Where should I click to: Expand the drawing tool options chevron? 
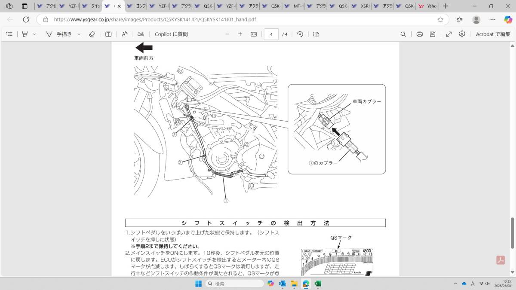tap(78, 34)
